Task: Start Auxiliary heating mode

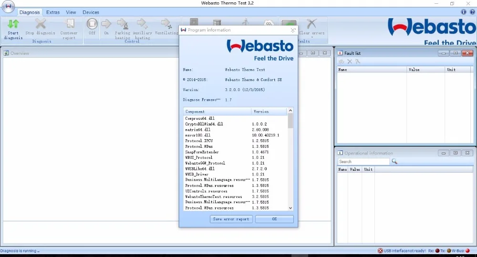Action: click(x=142, y=24)
